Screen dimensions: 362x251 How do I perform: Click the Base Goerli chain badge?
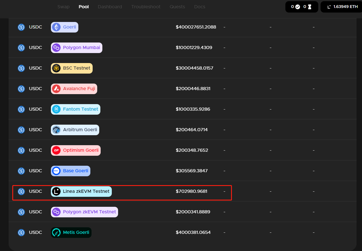(71, 171)
